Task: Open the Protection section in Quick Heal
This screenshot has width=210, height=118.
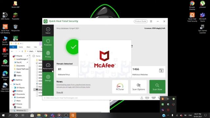Action: point(48,42)
